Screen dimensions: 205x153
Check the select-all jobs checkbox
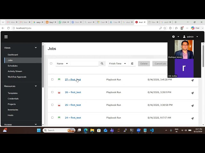pos(51,63)
